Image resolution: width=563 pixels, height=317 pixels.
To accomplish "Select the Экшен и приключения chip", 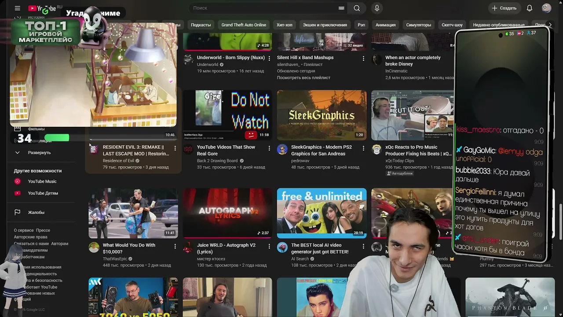I will tap(325, 25).
